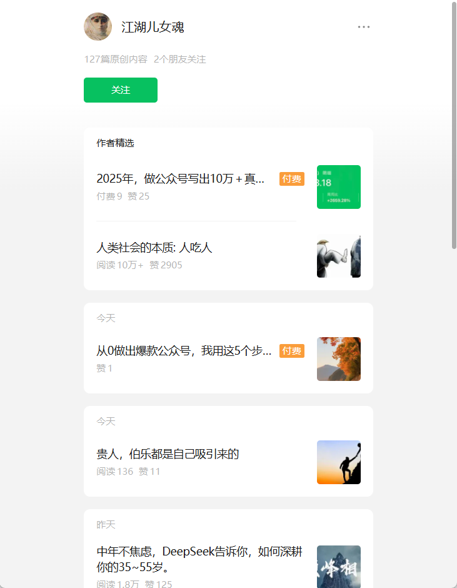Click the 付费 badge on 2025年 article

click(292, 179)
